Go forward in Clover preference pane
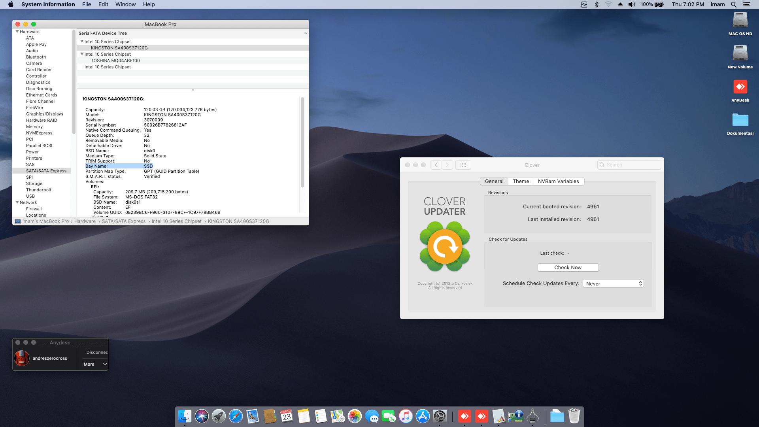Image resolution: width=759 pixels, height=427 pixels. click(447, 165)
